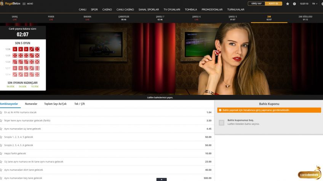
Task: Select the POKER game tab
Action: coord(51,18)
